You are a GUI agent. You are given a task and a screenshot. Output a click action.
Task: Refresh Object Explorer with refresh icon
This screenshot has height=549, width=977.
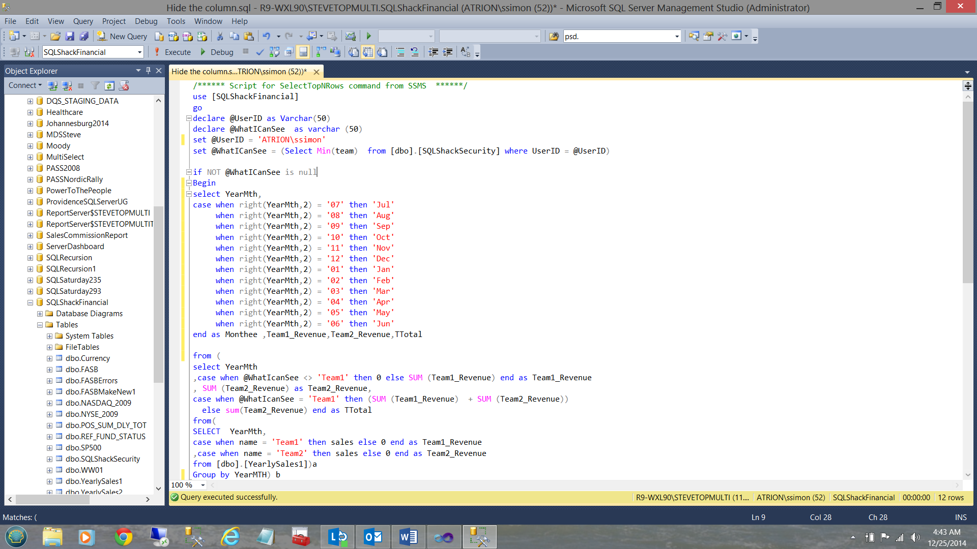(x=109, y=85)
